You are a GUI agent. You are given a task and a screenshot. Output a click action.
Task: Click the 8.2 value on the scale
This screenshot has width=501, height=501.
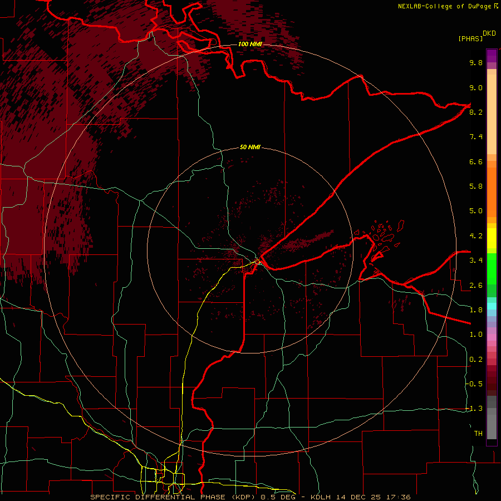pos(476,112)
